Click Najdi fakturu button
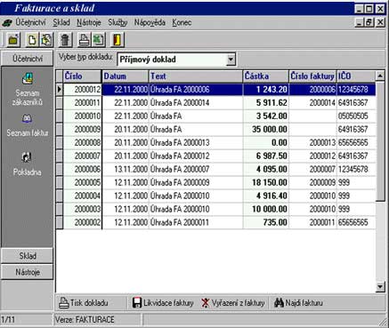This screenshot has height=328, width=389. (x=298, y=303)
